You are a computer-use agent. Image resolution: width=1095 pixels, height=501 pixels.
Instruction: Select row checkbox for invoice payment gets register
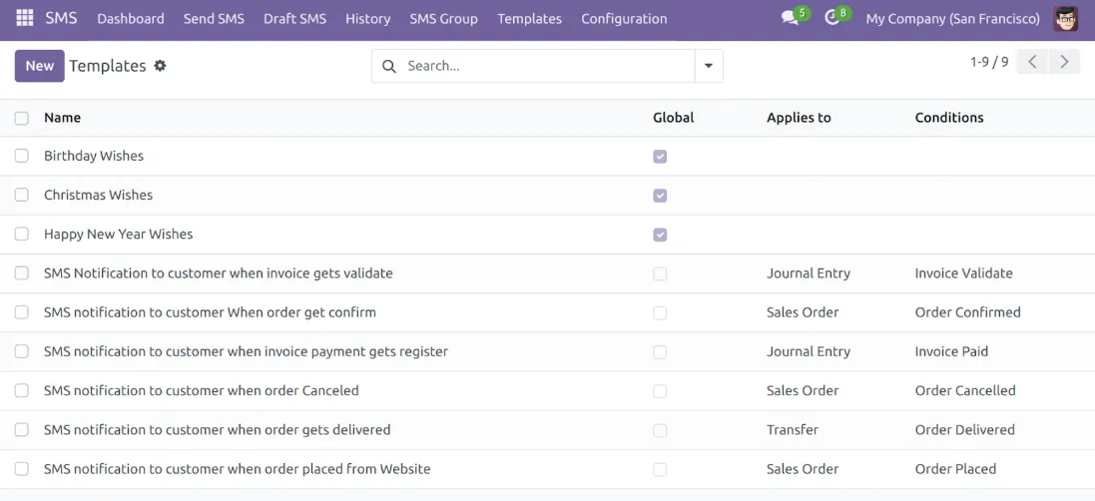22,351
